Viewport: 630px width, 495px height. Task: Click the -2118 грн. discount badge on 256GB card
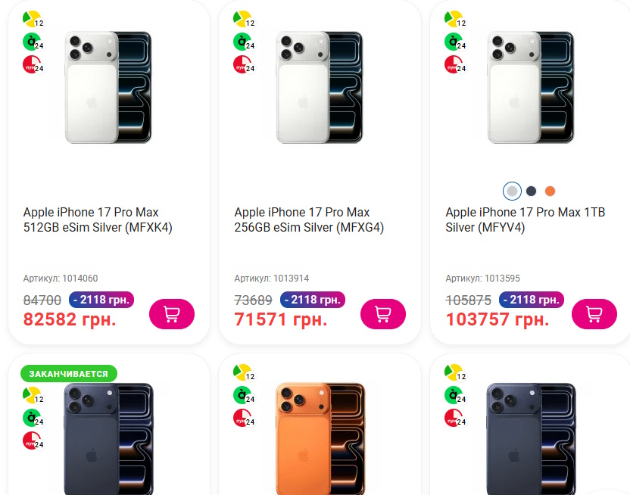coord(313,300)
